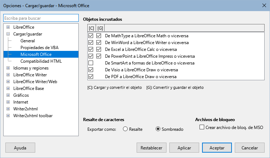270x158 pixels.
Task: Toggle PowerPoint [G] save checkbox
Action: pos(99,56)
